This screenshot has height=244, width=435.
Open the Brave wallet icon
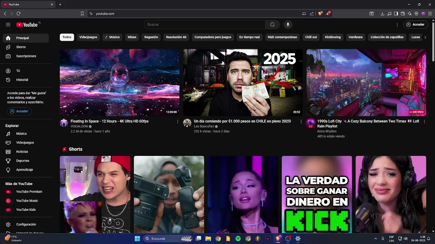[x=403, y=14]
